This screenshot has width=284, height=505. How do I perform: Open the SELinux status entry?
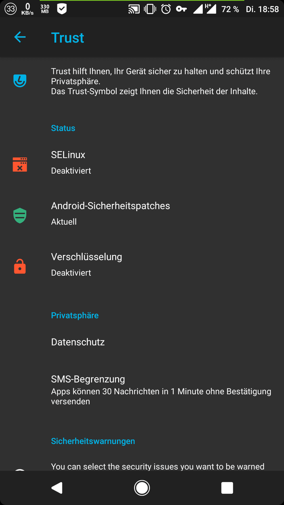coord(142,163)
